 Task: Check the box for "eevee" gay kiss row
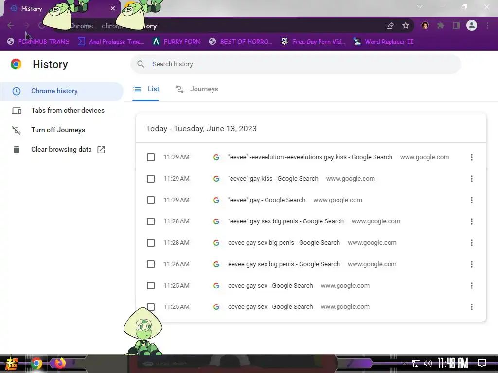click(151, 179)
